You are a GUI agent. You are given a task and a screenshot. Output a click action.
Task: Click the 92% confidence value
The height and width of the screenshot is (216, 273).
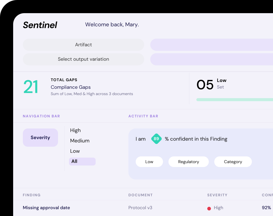[266, 208]
